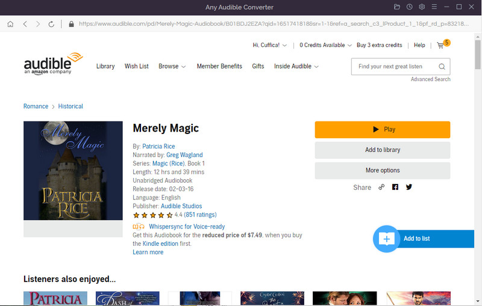482x306 pixels.
Task: Click Buy 3 extra credits
Action: pos(380,45)
